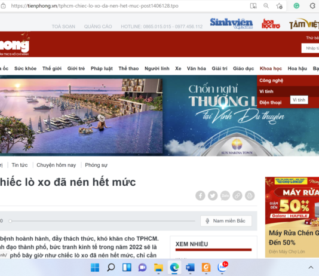This screenshot has height=276, width=319.
Task: Open Giải trí menu section
Action: click(219, 69)
